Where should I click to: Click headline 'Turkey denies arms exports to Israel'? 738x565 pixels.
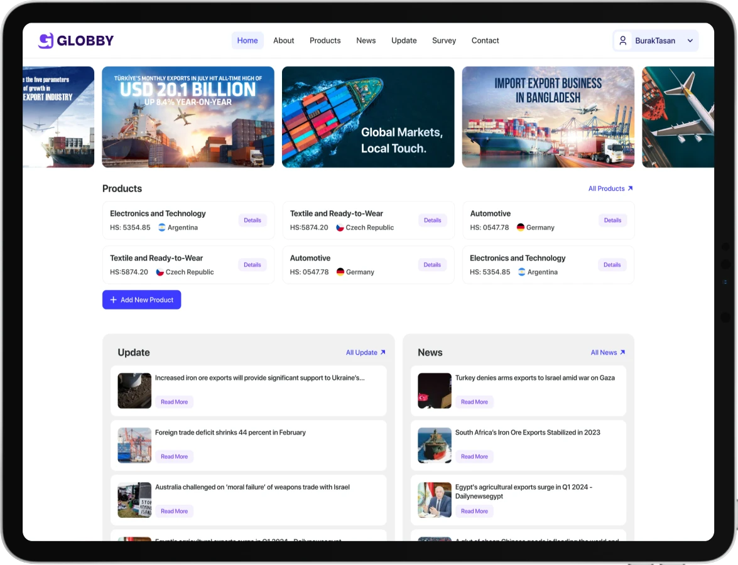pos(535,378)
